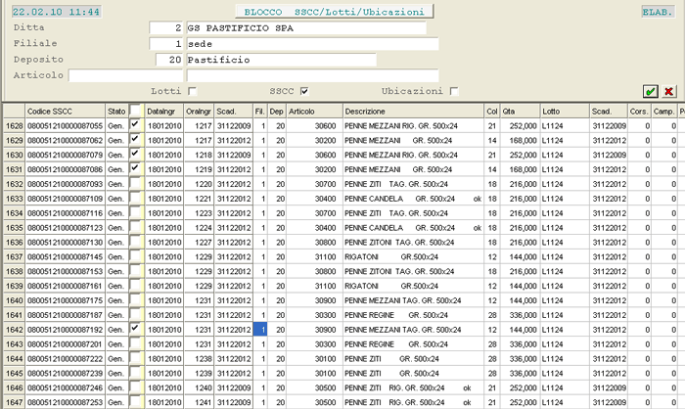Uncheck the checkbox in row 1629
The height and width of the screenshot is (409, 685).
point(136,139)
